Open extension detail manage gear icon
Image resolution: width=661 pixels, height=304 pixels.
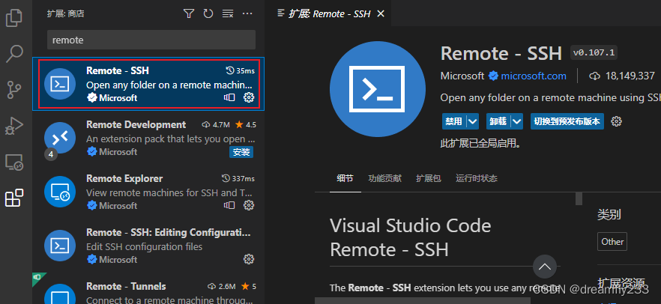[617, 121]
